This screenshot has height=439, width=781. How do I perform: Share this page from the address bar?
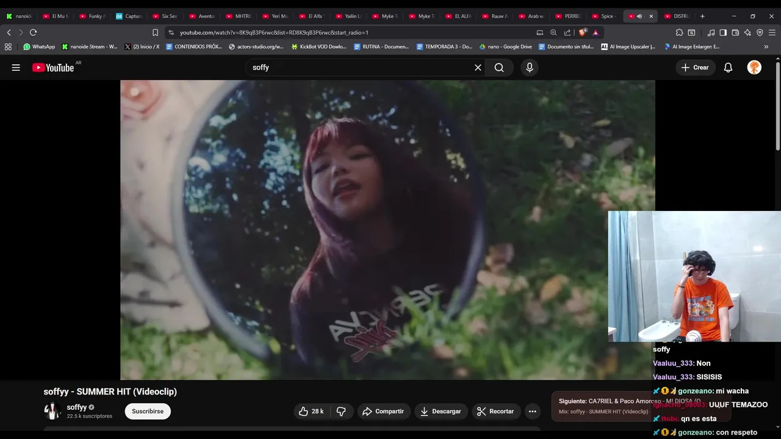pos(567,32)
